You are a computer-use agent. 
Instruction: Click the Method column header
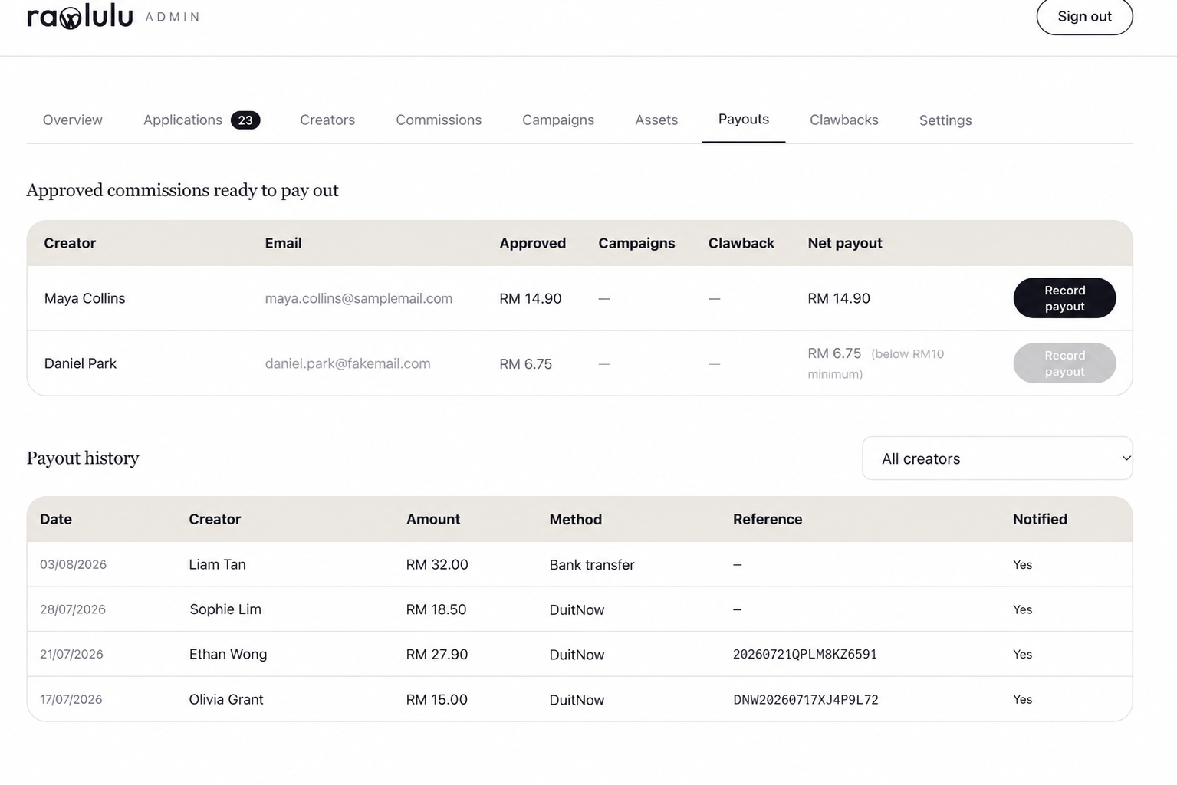[576, 519]
